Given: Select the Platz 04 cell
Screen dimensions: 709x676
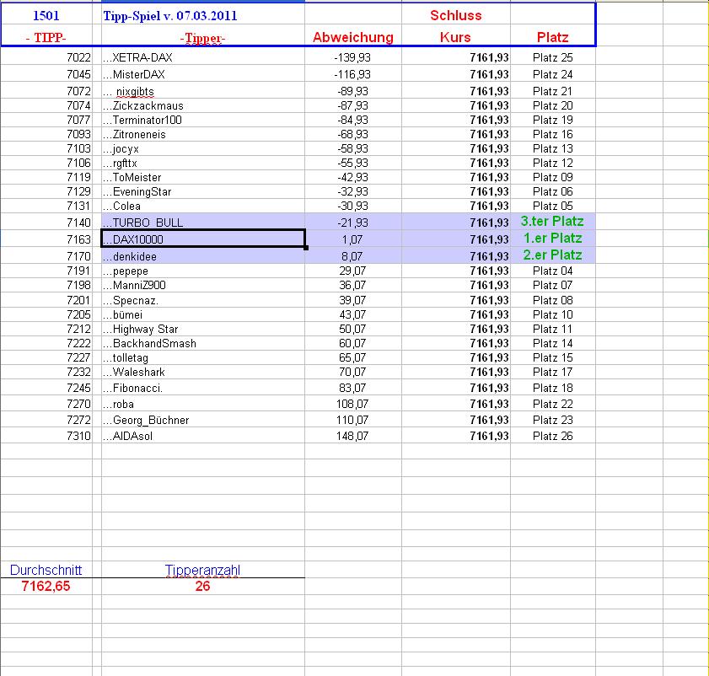Looking at the screenshot, I should coord(553,271).
